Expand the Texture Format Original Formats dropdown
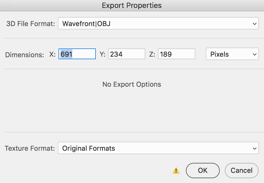Viewport: 264px width, 183px height. [158, 148]
